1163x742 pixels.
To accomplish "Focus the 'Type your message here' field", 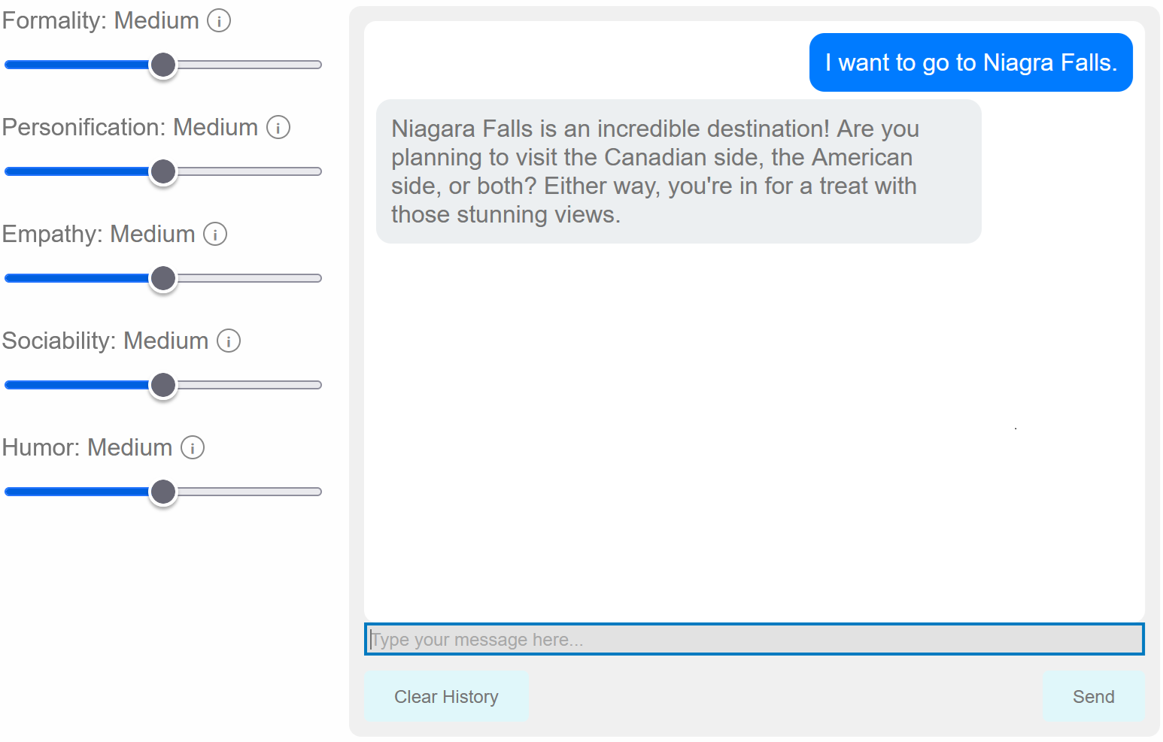I will [x=754, y=640].
